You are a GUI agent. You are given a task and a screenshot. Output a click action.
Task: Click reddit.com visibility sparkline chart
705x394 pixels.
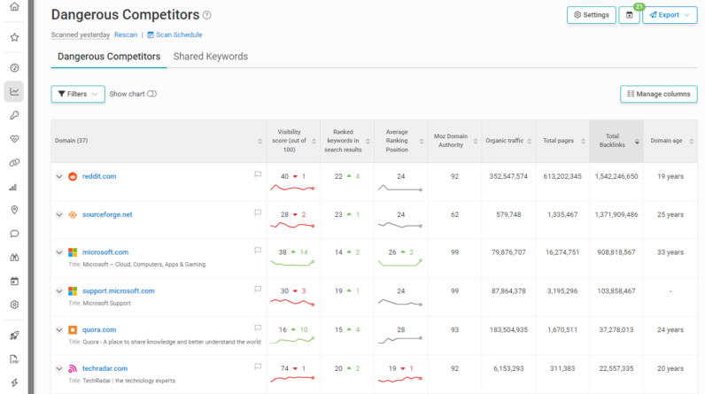click(x=292, y=188)
